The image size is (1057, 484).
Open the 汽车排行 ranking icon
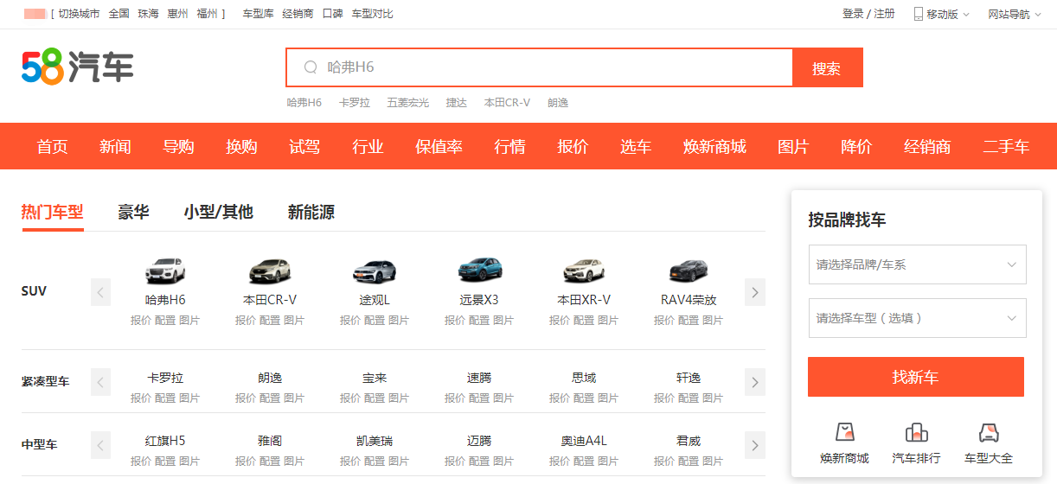[916, 432]
